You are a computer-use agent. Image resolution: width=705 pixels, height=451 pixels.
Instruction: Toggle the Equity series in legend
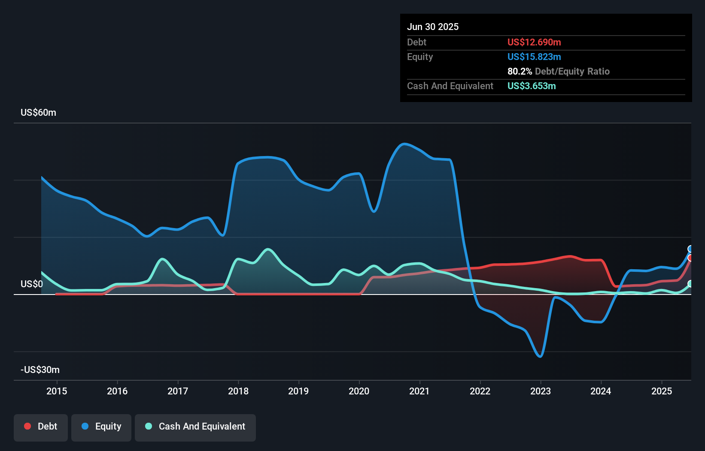[x=101, y=427]
